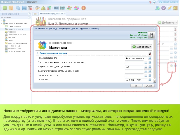Collapse the Мои проекты section
The height and width of the screenshot is (135, 180).
[29, 17]
